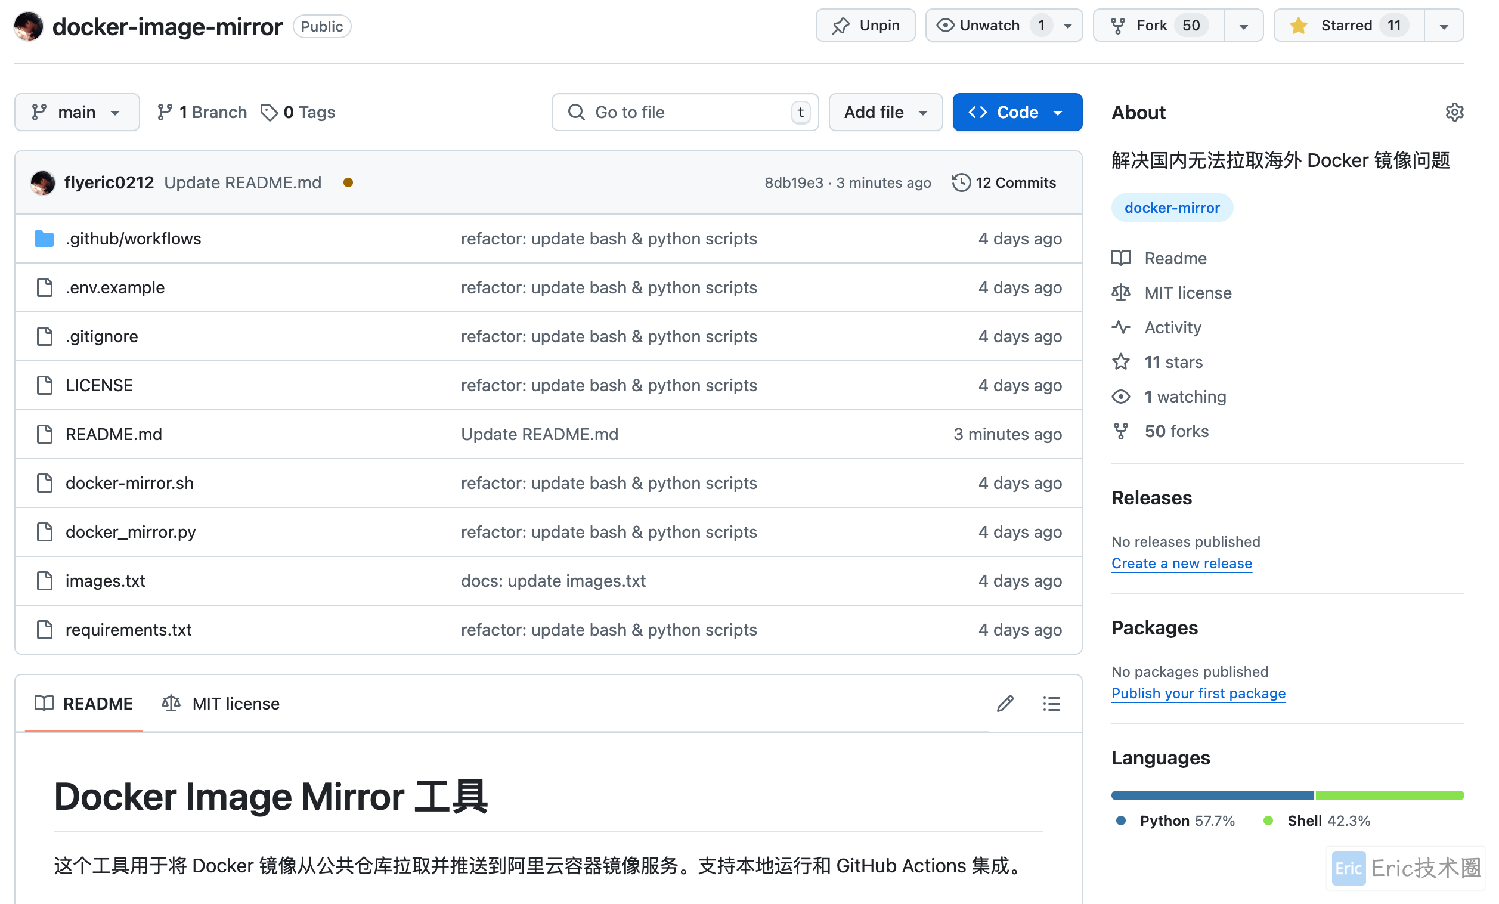This screenshot has width=1499, height=904.
Task: Open the docker-mirror topic tag
Action: [x=1172, y=208]
